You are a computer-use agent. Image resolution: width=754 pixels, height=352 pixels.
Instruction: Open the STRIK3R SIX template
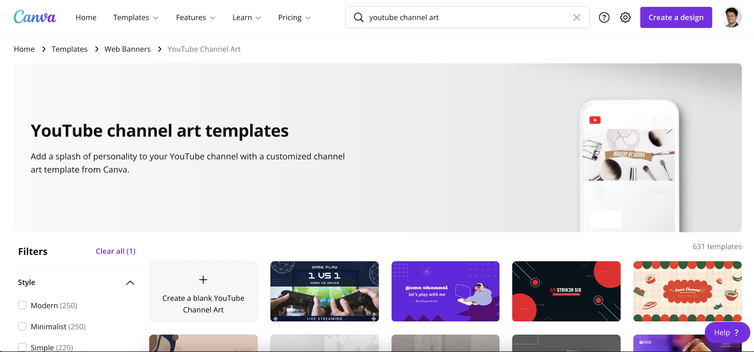[x=566, y=291]
